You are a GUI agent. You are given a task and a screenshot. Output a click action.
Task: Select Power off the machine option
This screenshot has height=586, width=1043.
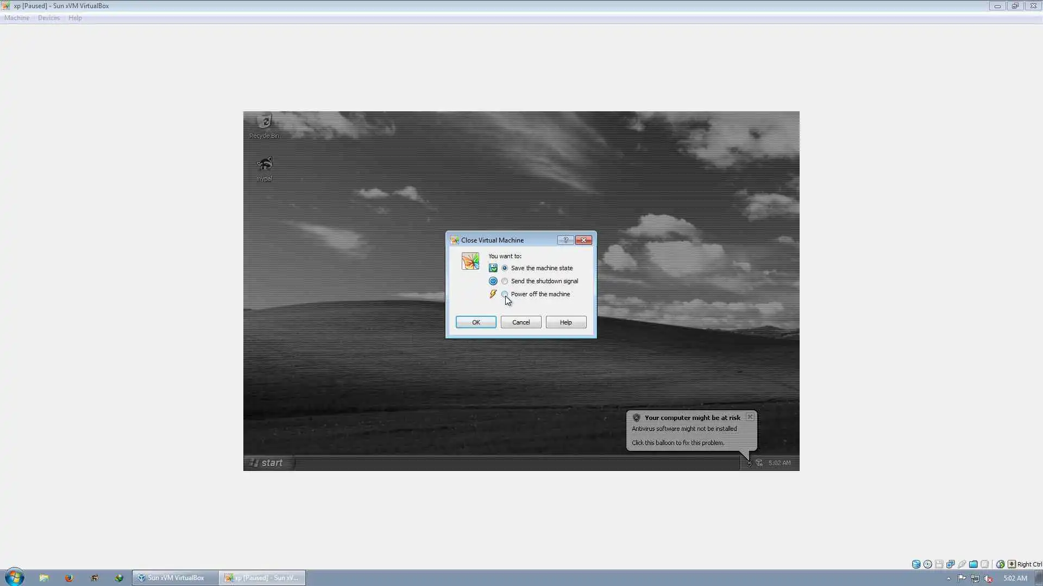click(x=505, y=294)
